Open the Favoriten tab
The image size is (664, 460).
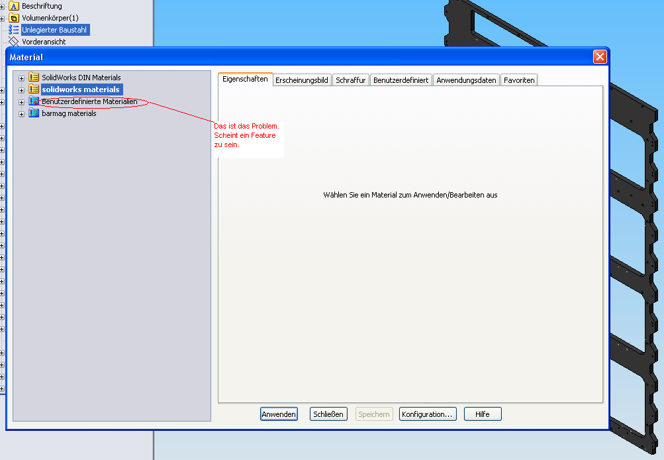point(519,80)
